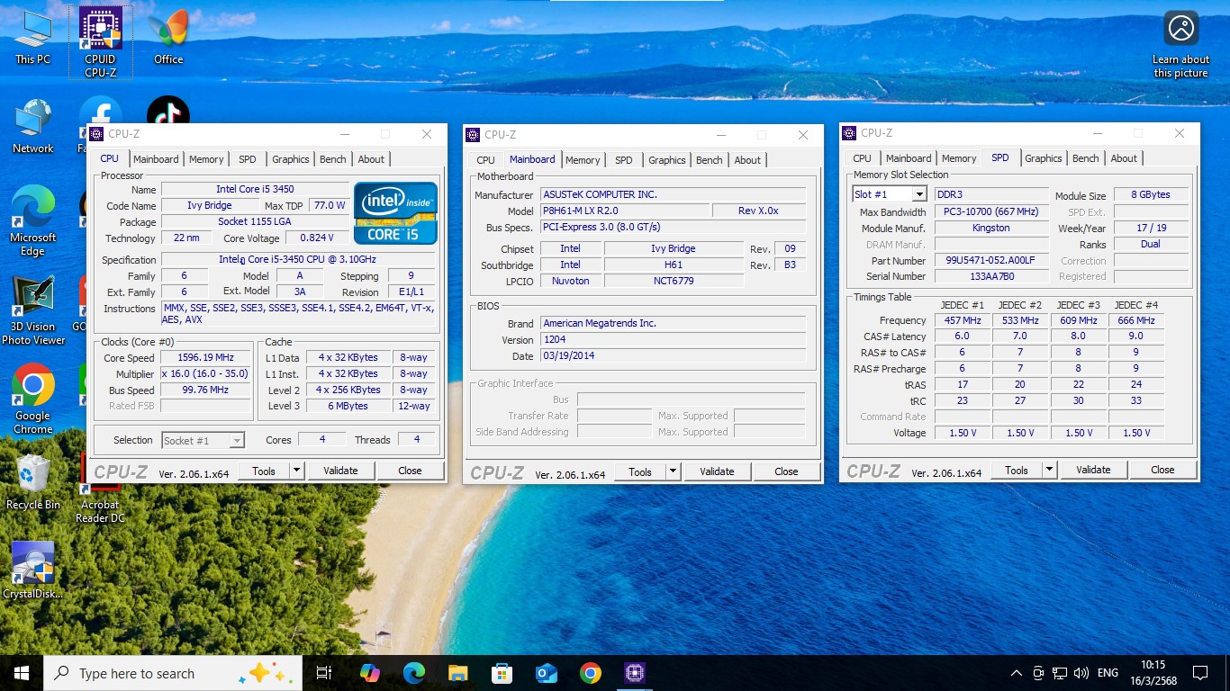Screen dimensions: 1230x691
Task: Click Validate button in the CPU window
Action: pyautogui.click(x=340, y=471)
